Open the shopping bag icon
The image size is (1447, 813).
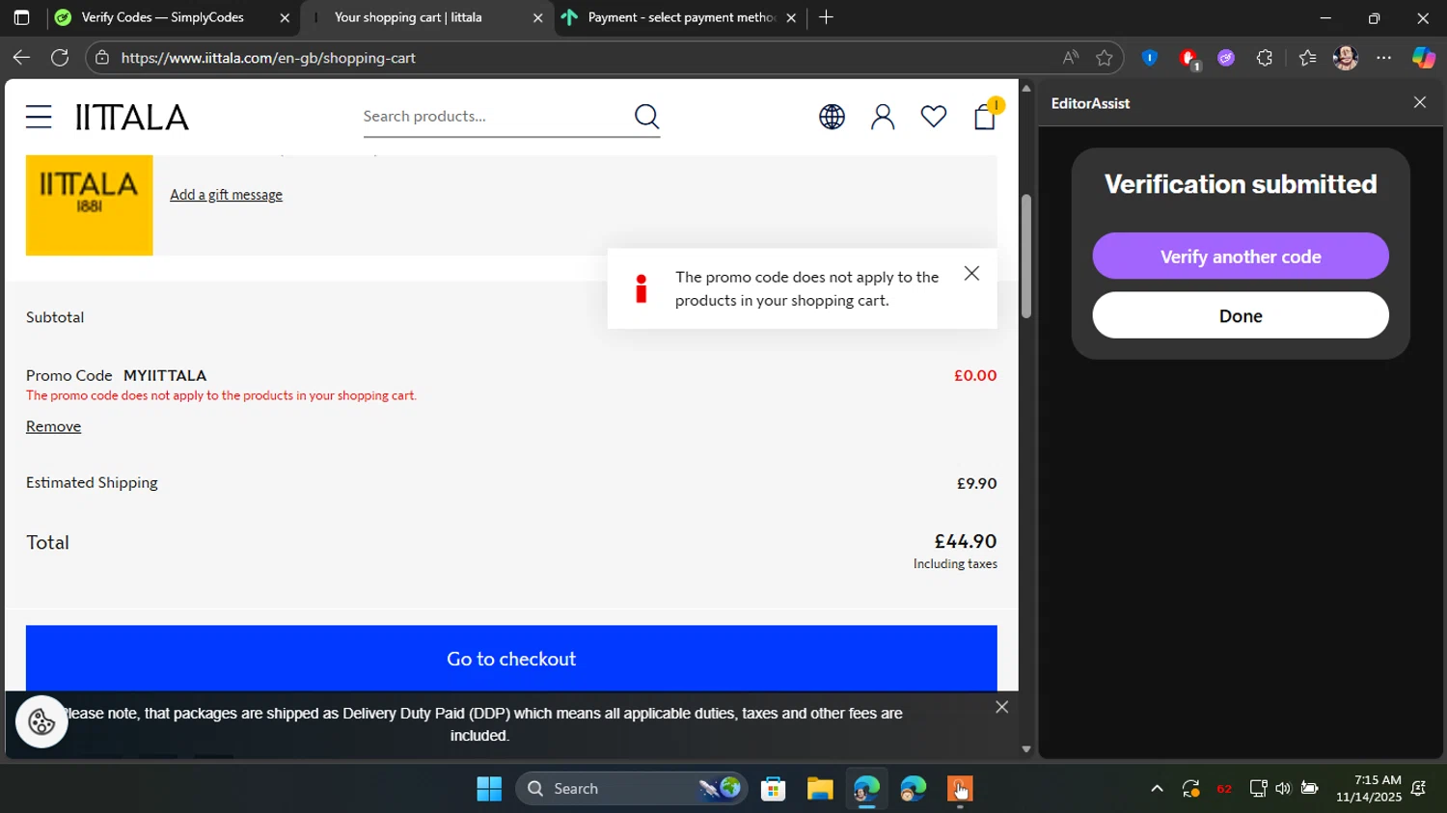(x=985, y=117)
